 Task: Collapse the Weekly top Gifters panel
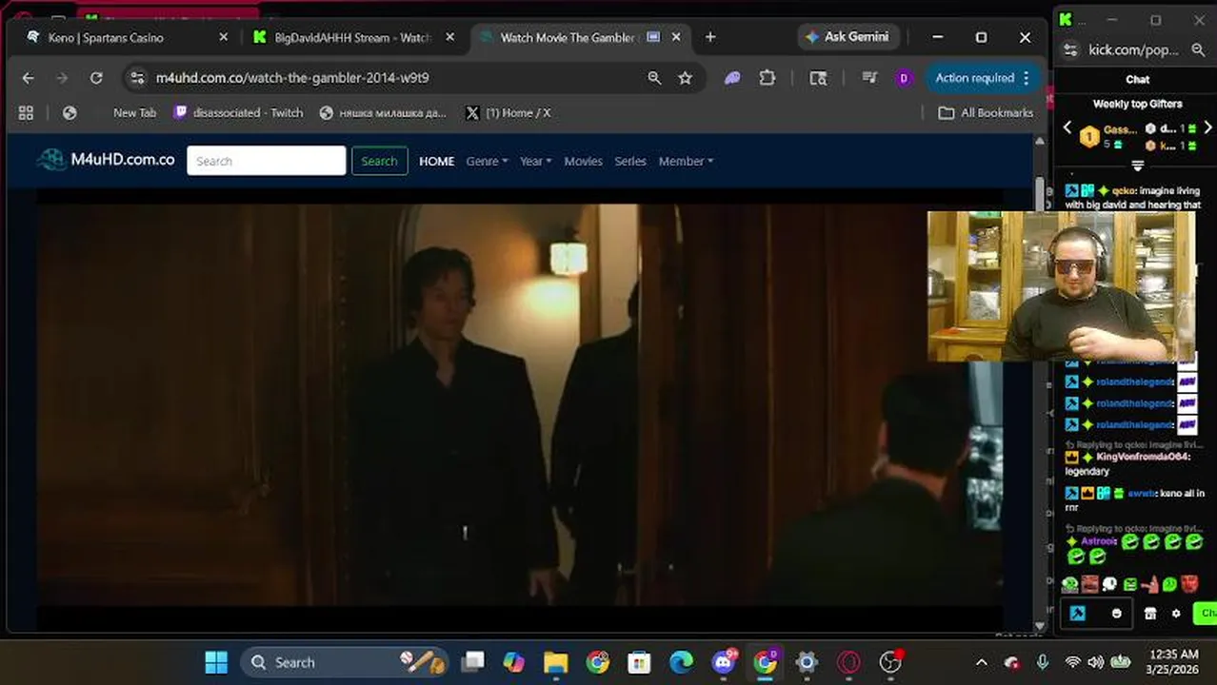click(1137, 166)
